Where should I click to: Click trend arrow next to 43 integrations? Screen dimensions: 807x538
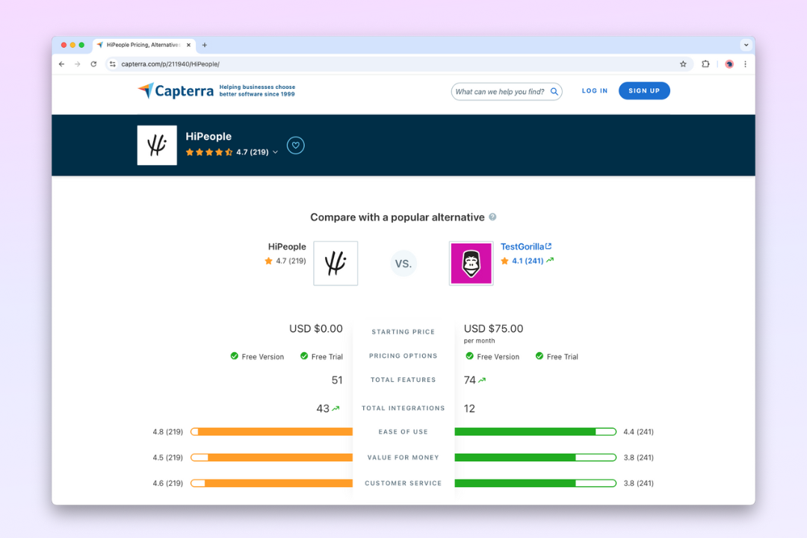336,408
